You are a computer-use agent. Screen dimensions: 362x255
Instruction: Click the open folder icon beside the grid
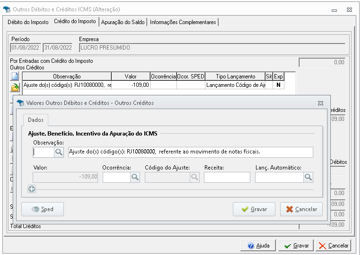click(15, 87)
